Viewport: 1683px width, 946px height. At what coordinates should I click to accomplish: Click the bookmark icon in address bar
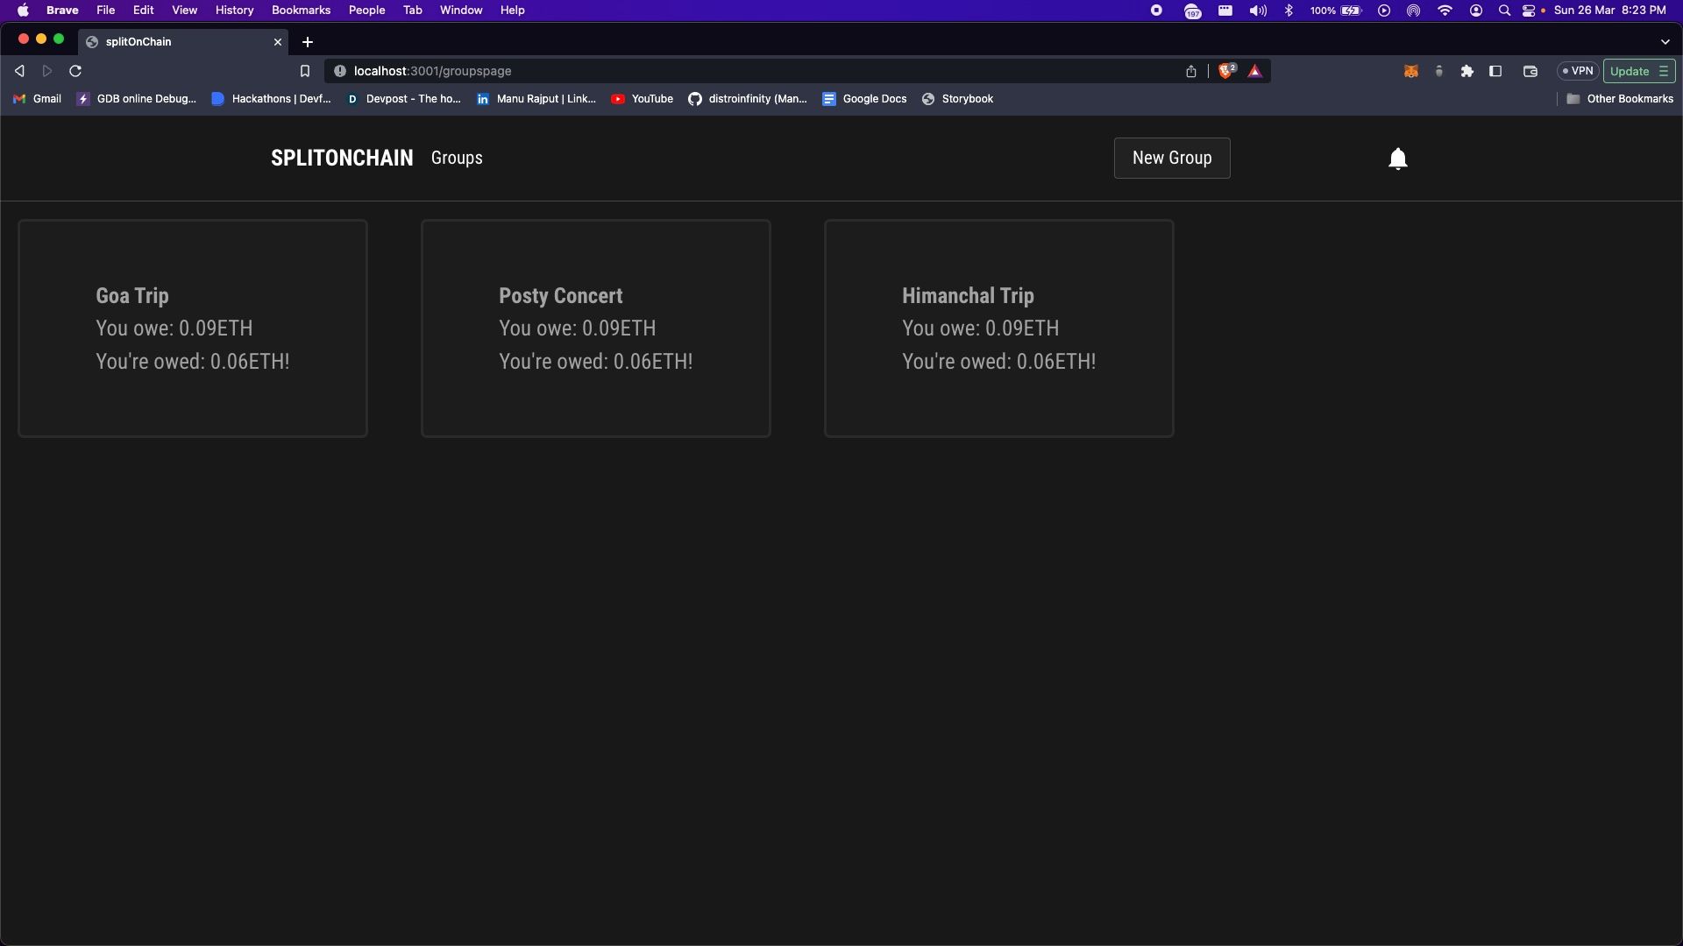pyautogui.click(x=305, y=70)
